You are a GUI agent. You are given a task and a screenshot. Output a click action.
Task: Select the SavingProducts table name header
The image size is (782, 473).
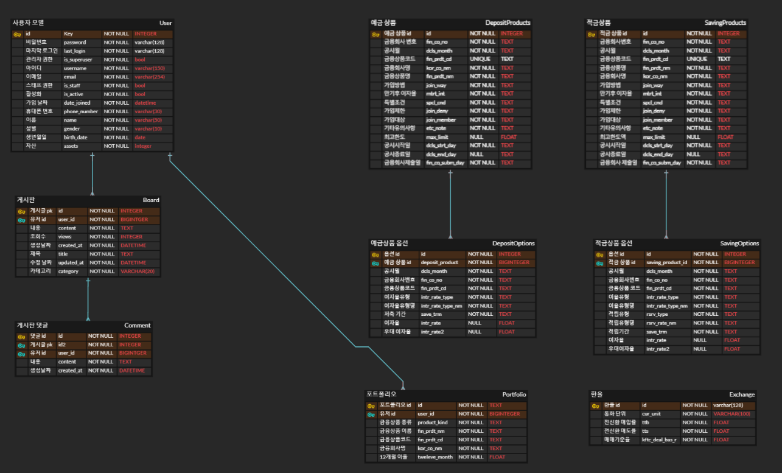point(725,23)
